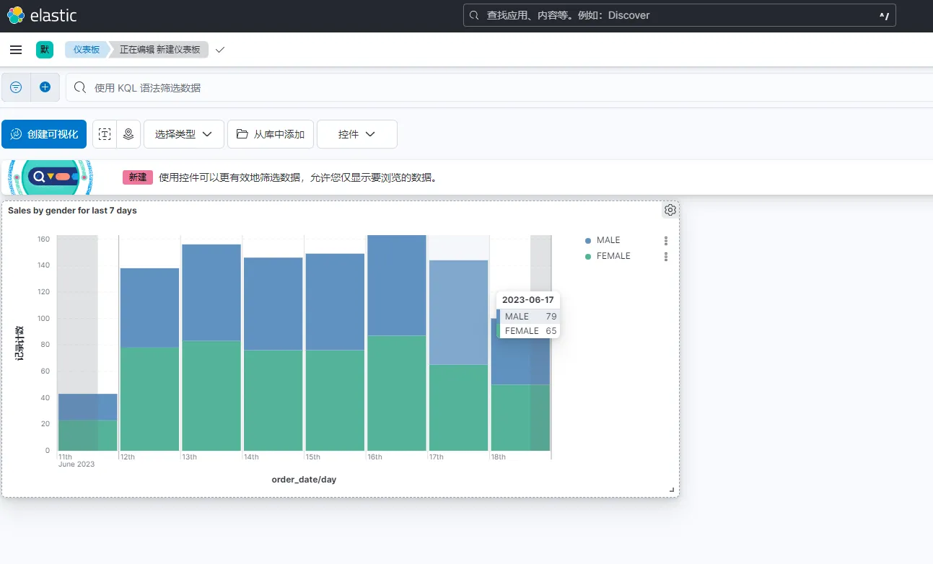Click the search magnifier icon in KQL bar
Viewport: 933px width, 564px height.
[81, 87]
